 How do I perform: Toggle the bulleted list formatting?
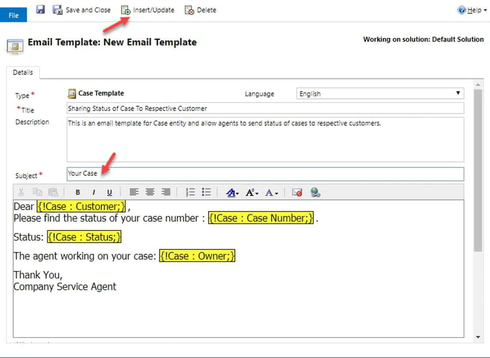206,192
